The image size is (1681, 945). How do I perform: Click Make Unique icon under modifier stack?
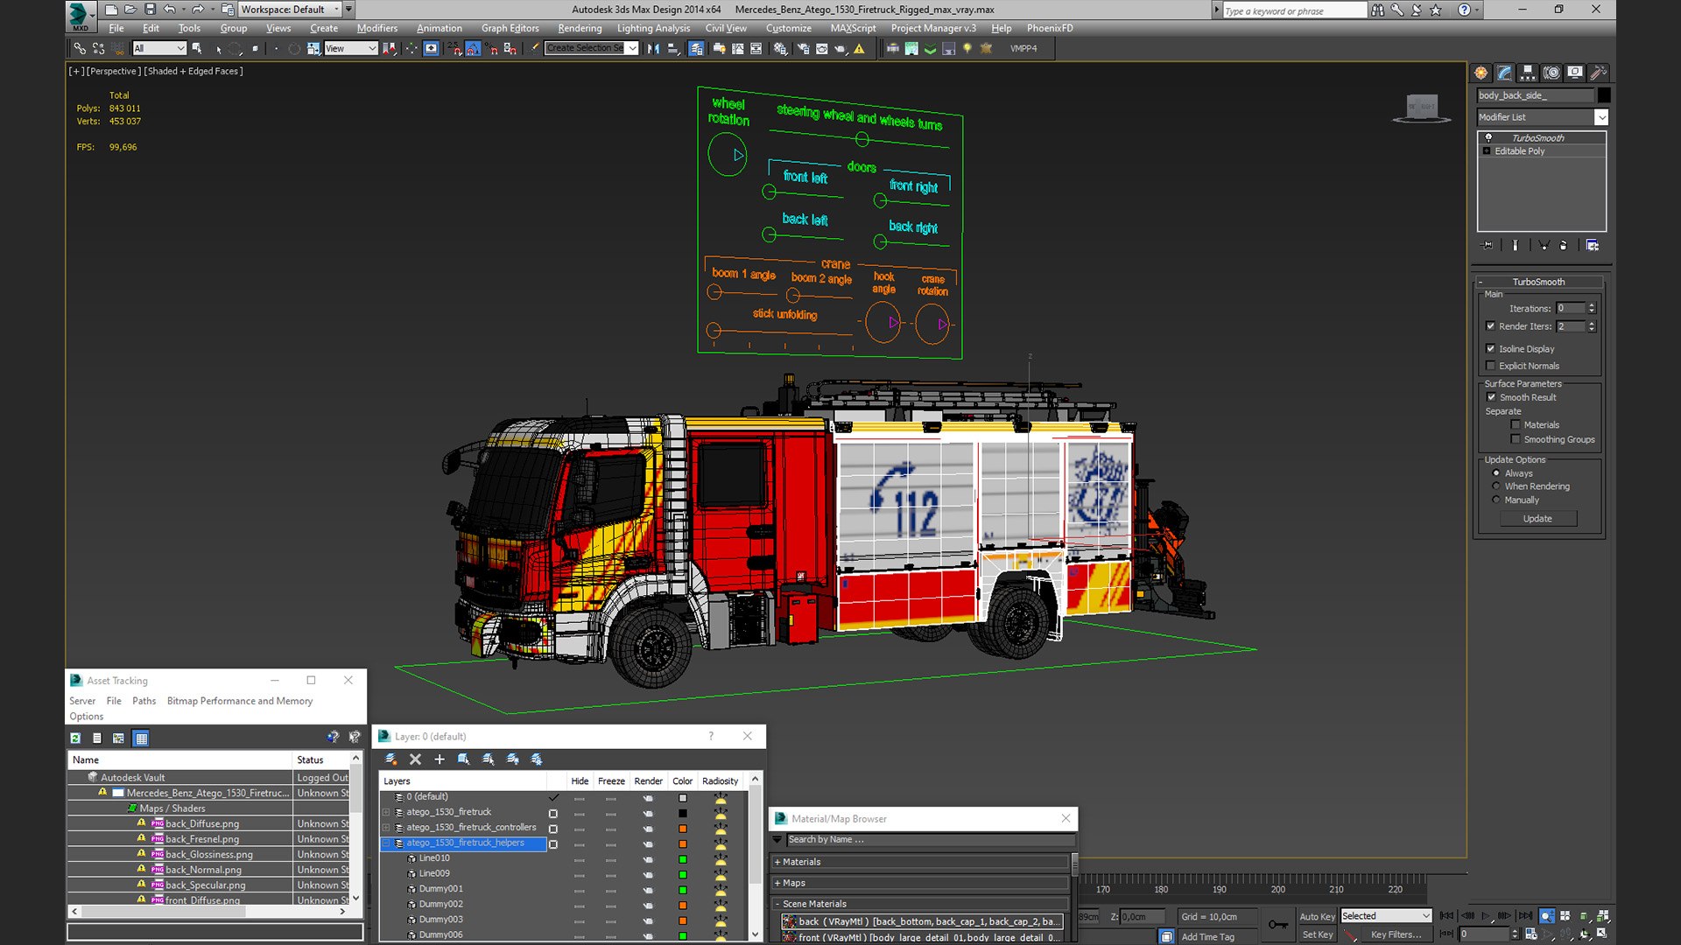(x=1544, y=246)
